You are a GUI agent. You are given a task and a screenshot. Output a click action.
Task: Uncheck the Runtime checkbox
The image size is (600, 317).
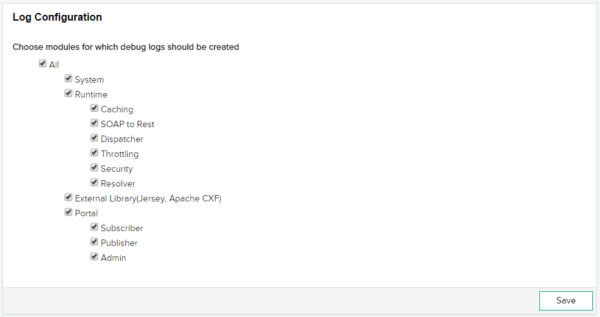click(68, 94)
